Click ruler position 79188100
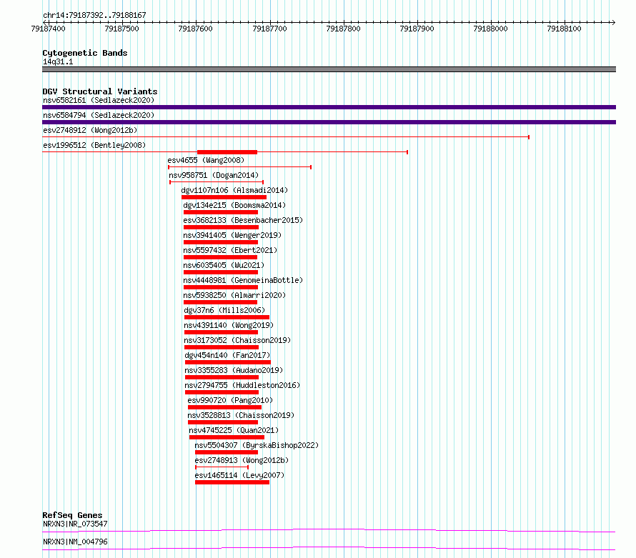 pos(564,29)
